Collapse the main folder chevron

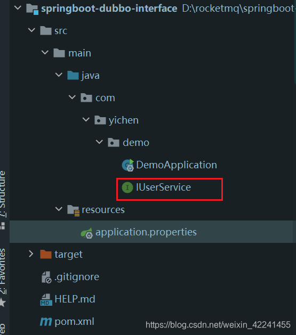45,52
